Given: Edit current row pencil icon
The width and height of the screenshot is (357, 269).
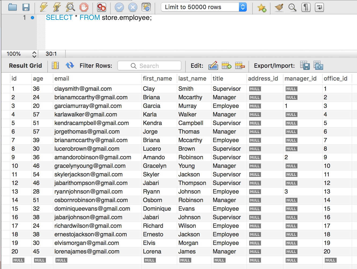Looking at the screenshot, I should 213,66.
